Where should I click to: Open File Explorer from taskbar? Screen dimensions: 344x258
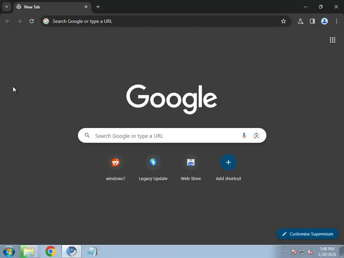[x=30, y=251]
